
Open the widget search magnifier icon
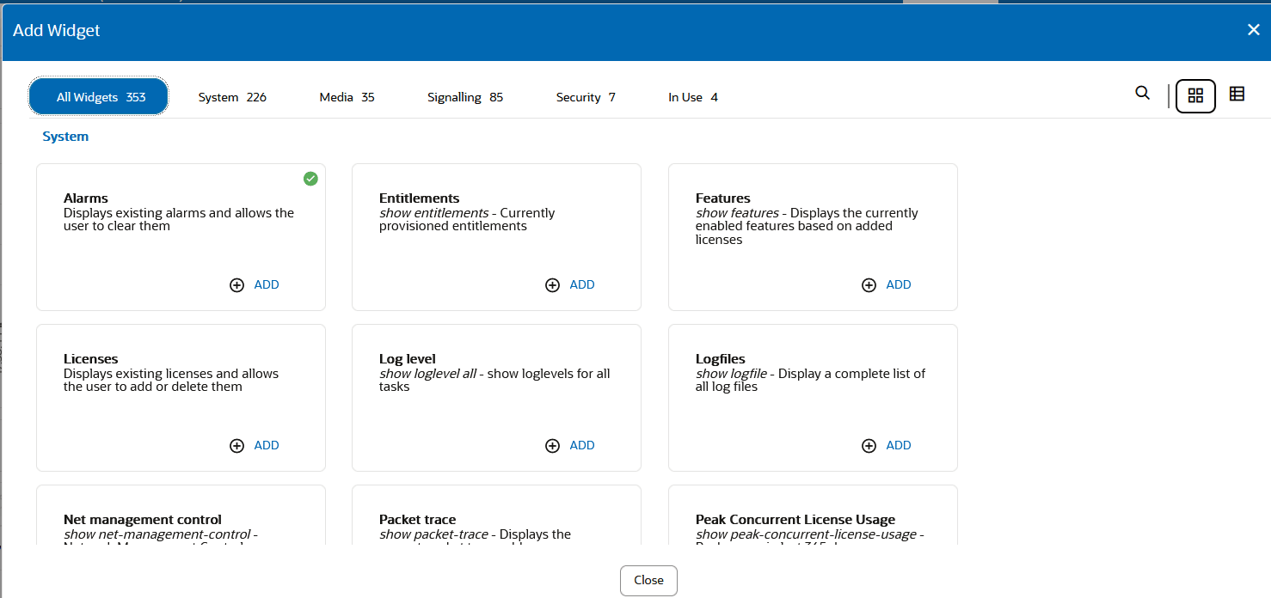1142,94
